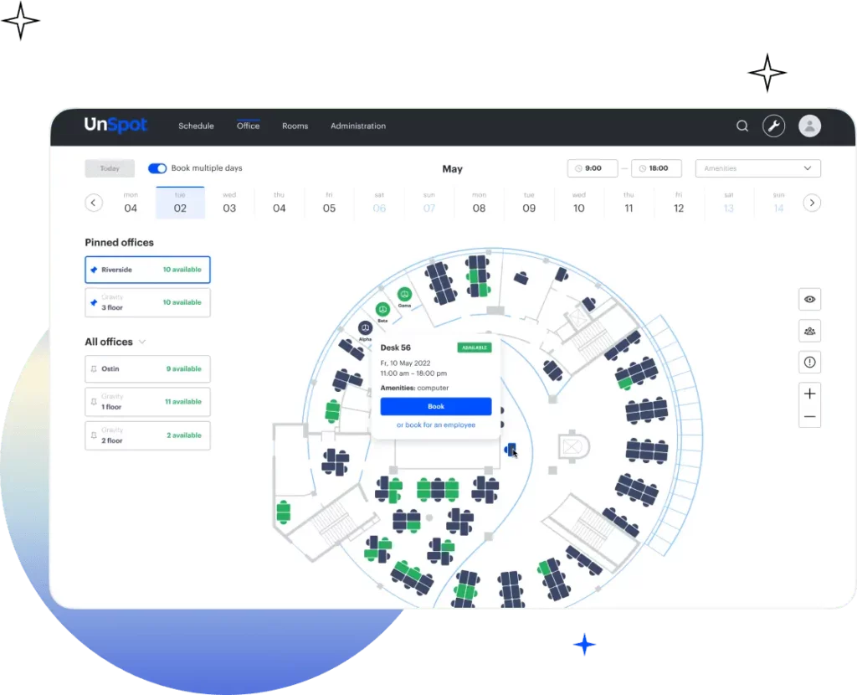Select the highlighted blue desk on map
The height and width of the screenshot is (695, 857).
click(510, 450)
